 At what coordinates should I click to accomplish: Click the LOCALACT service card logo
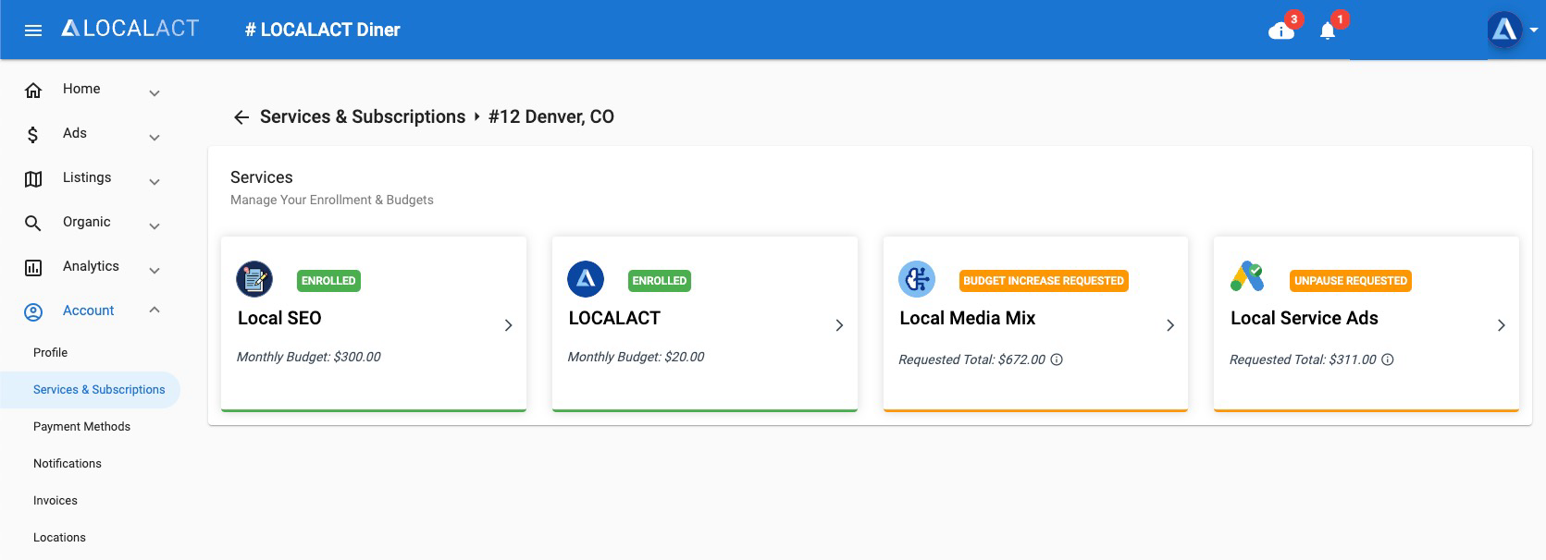586,279
